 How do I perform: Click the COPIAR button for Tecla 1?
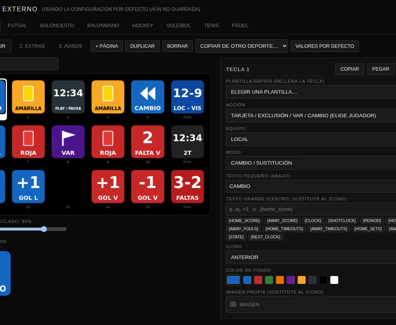point(349,69)
